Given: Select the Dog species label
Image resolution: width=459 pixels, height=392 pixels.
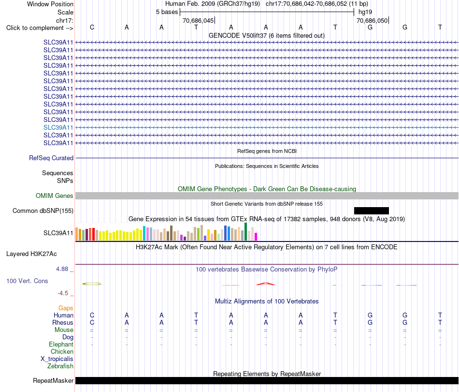Looking at the screenshot, I should [68, 337].
